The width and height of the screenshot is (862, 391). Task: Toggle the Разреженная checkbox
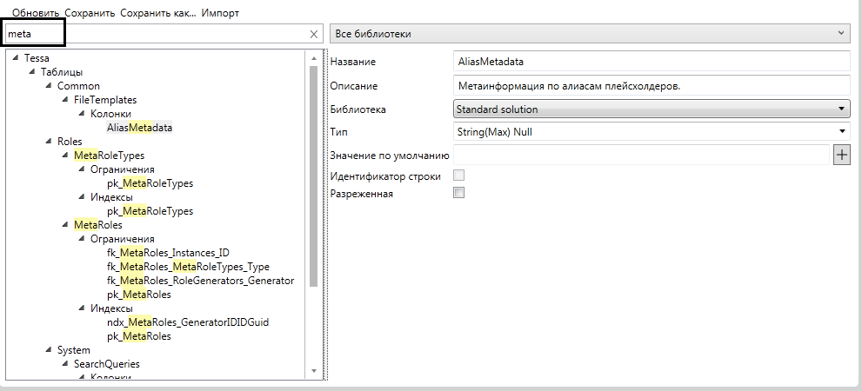(x=459, y=194)
